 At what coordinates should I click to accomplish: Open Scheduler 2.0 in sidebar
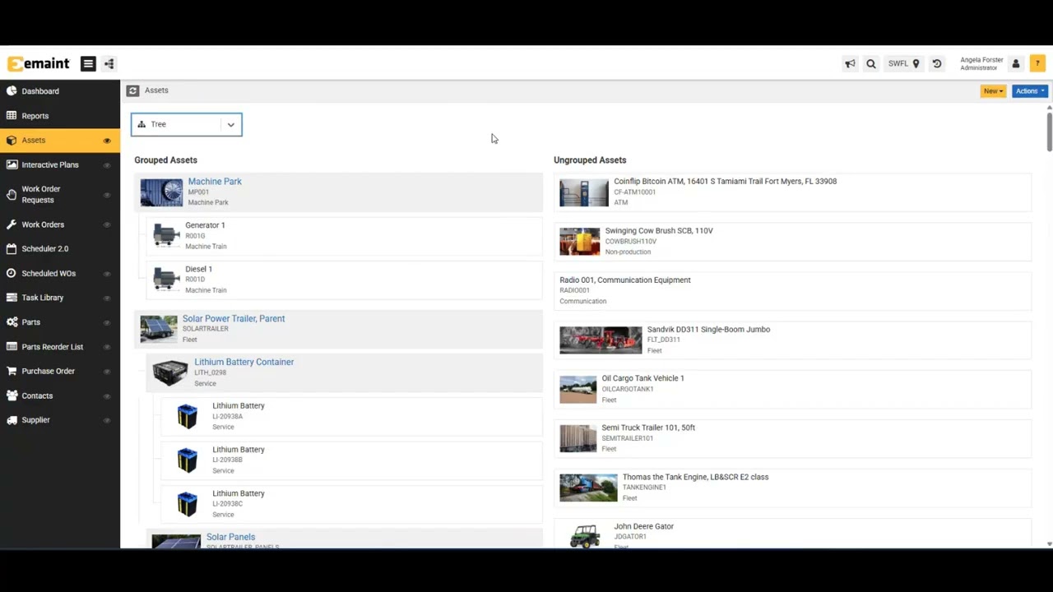click(x=60, y=248)
